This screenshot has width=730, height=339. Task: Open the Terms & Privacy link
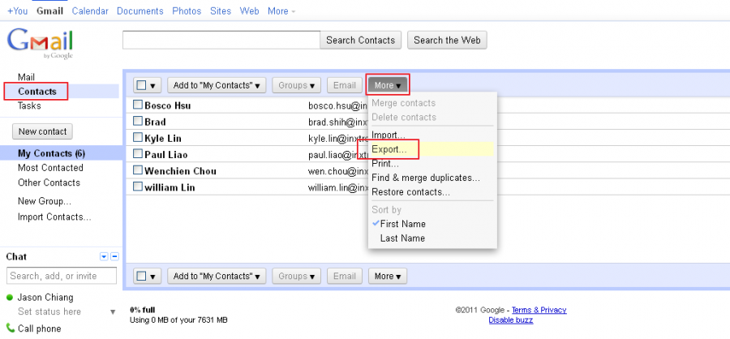[539, 311]
